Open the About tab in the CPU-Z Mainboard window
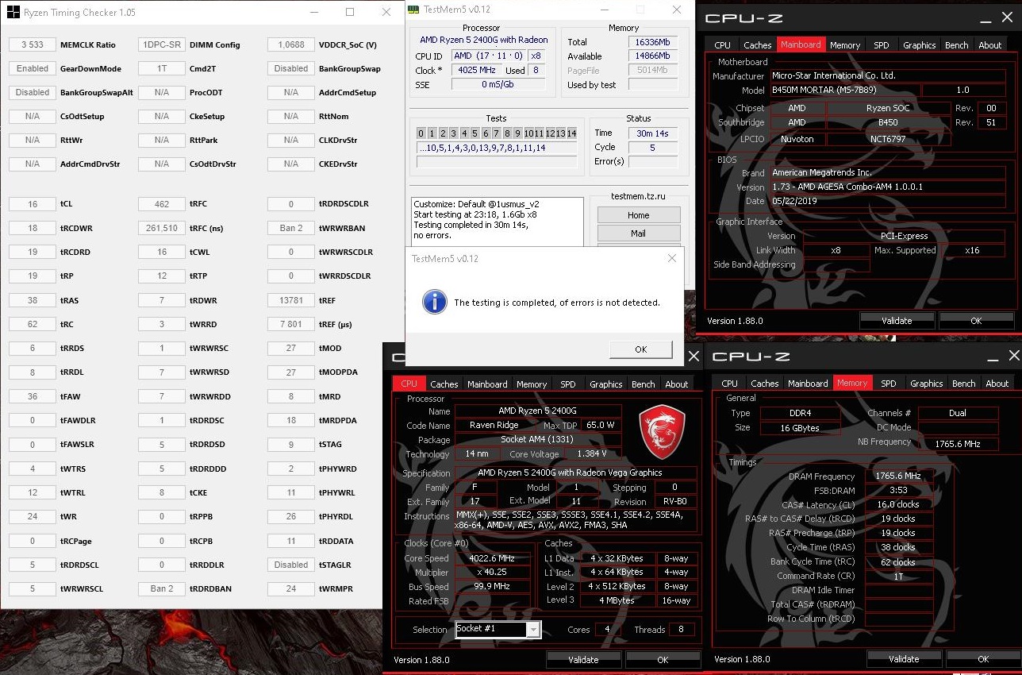 tap(989, 45)
